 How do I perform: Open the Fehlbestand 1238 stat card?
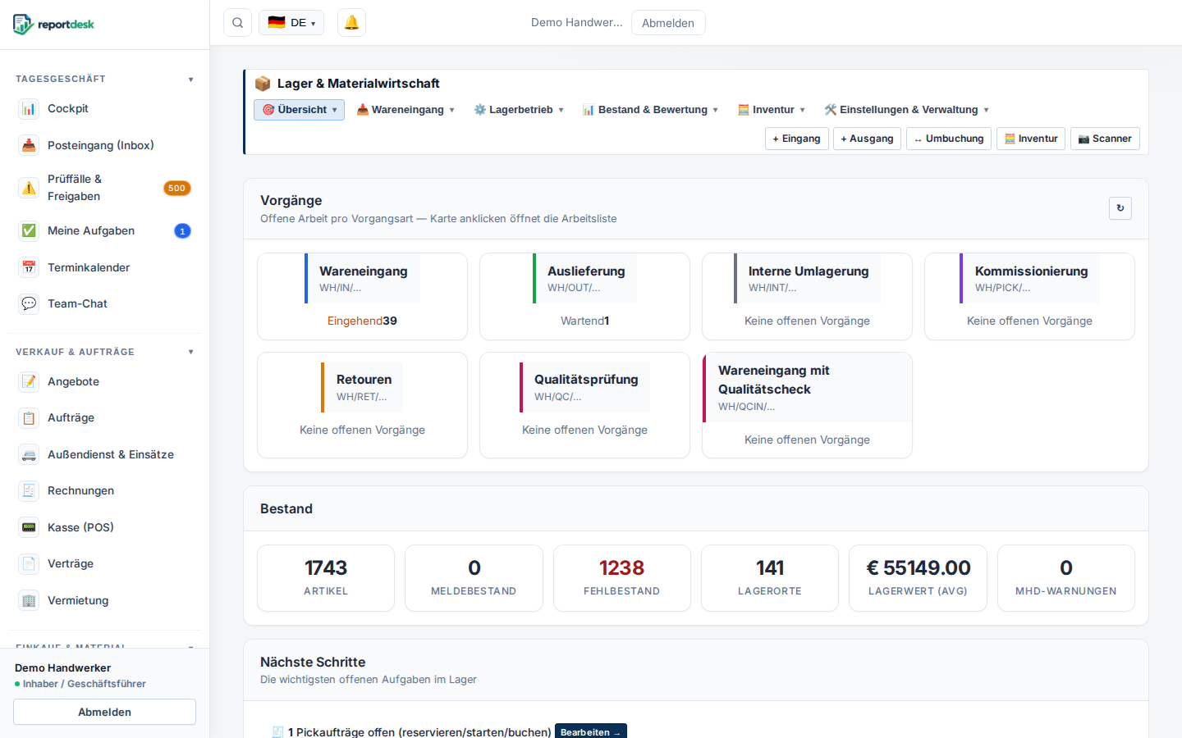pyautogui.click(x=622, y=578)
